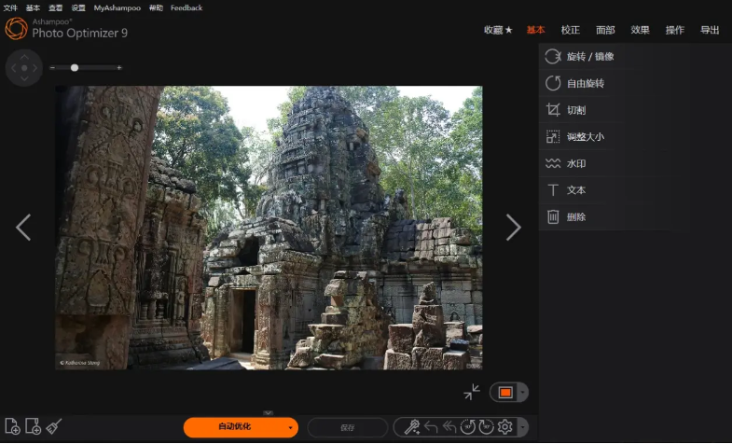Open the view mode dropdown arrow beside orange square
The height and width of the screenshot is (444, 732).
pyautogui.click(x=522, y=393)
